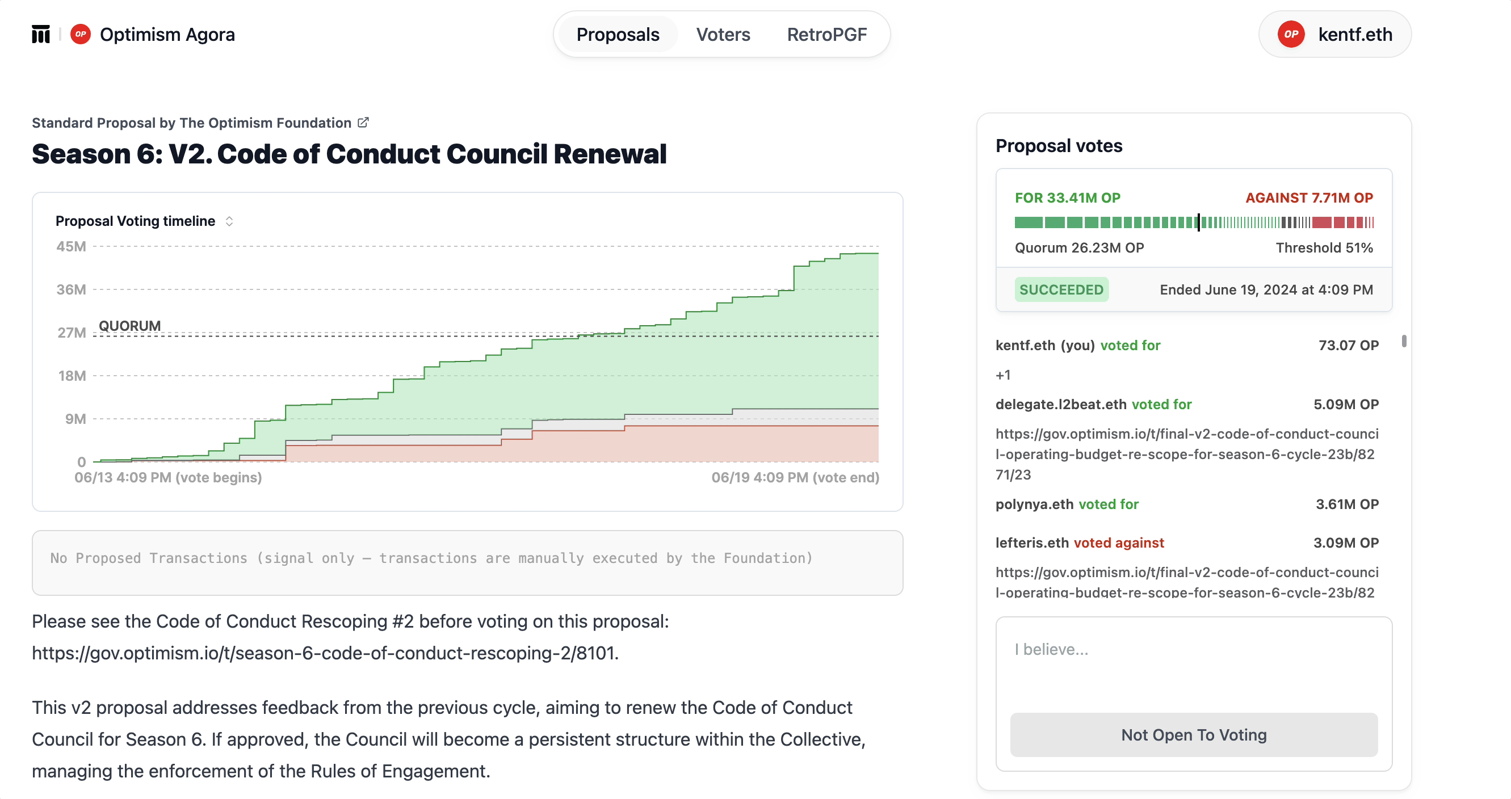Click kentf.eth (you) in the votes list
The width and height of the screenshot is (1511, 799).
click(x=1044, y=344)
